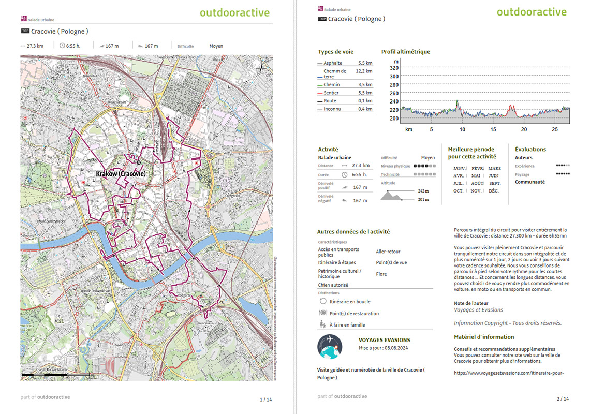This screenshot has width=590, height=414.
Task: Click the Technicité rating dots
Action: coord(425,174)
